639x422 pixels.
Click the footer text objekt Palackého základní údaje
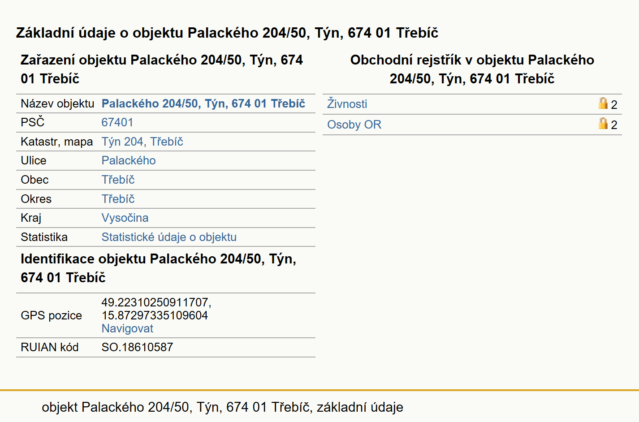222,407
